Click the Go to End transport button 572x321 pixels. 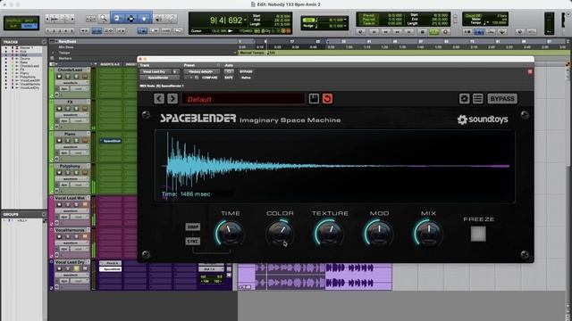pyautogui.click(x=409, y=32)
